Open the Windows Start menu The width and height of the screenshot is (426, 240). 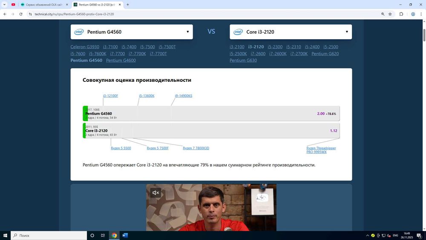tap(5, 235)
